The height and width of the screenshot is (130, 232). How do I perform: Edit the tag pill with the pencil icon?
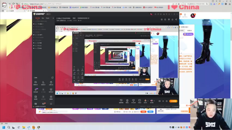(83, 18)
